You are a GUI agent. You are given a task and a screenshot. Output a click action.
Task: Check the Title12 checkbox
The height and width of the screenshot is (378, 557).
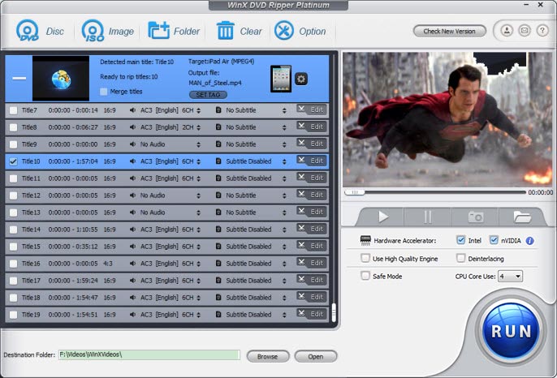pyautogui.click(x=13, y=195)
